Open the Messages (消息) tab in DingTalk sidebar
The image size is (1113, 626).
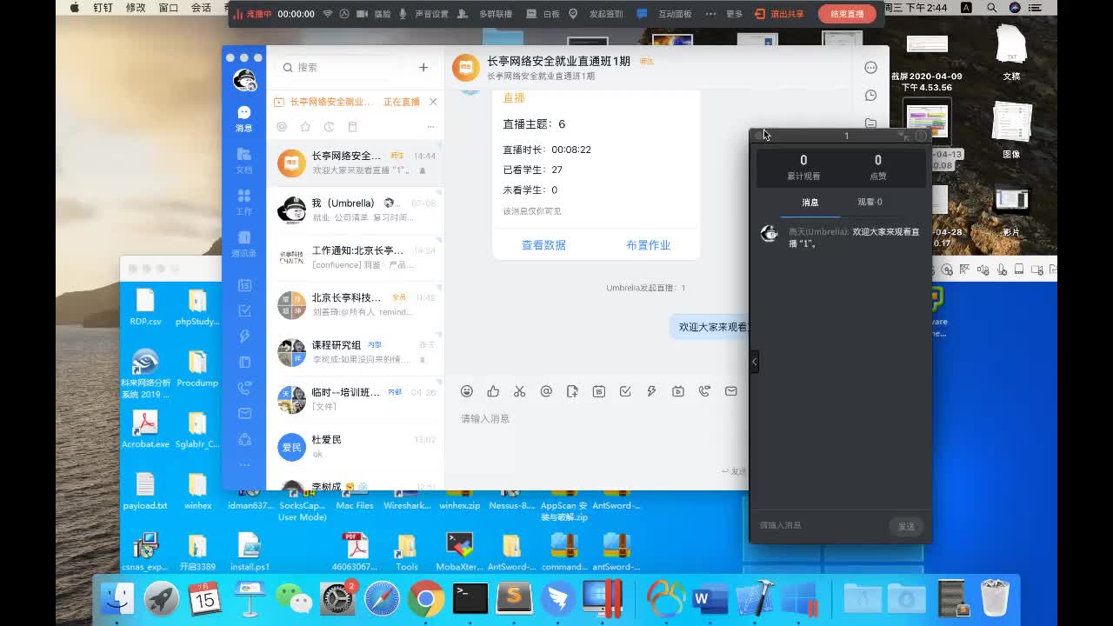(x=244, y=118)
